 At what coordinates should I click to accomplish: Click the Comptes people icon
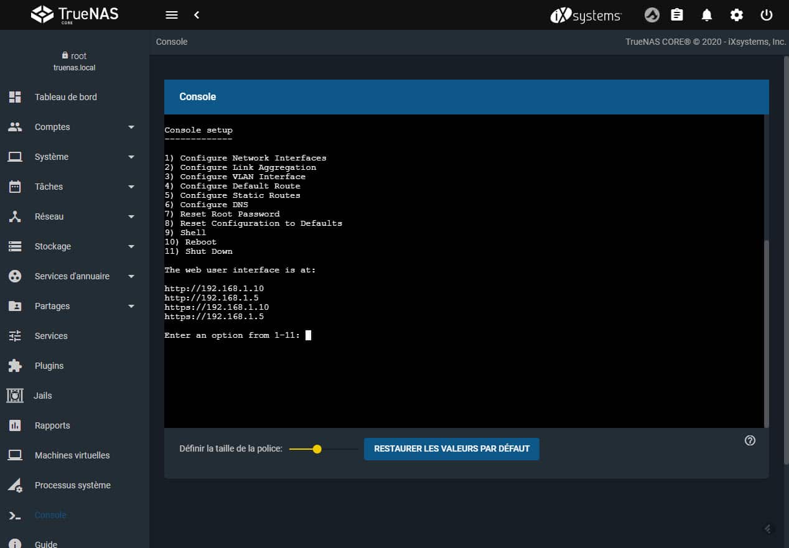[x=15, y=127]
